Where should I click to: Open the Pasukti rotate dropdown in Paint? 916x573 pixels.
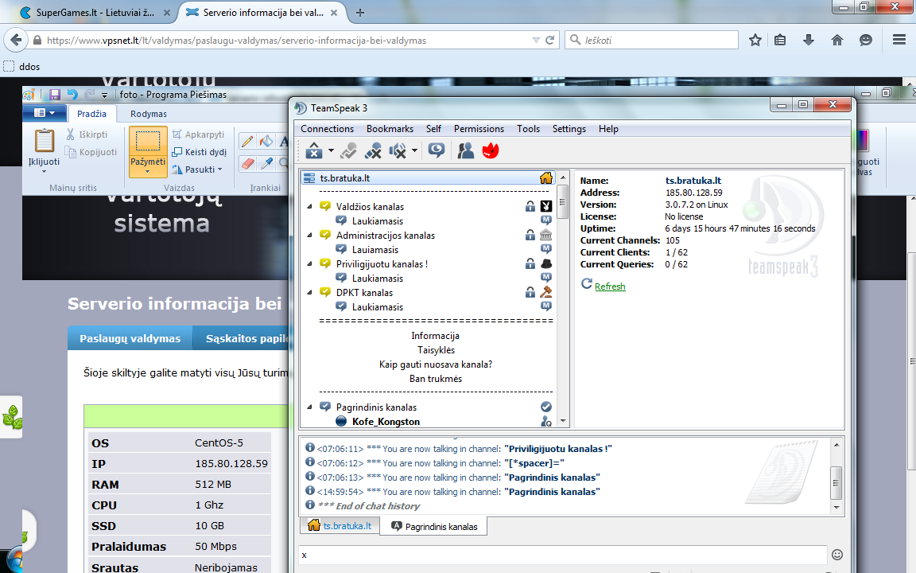(197, 170)
